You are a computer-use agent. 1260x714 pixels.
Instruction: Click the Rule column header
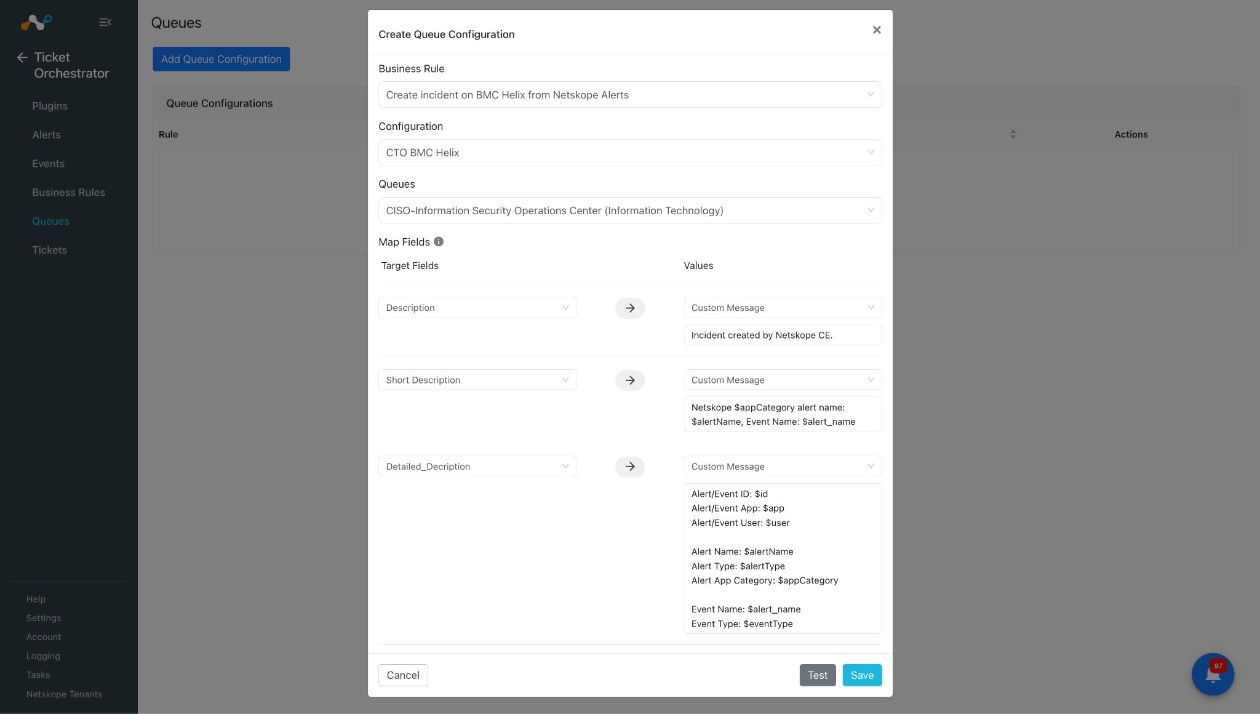(169, 134)
